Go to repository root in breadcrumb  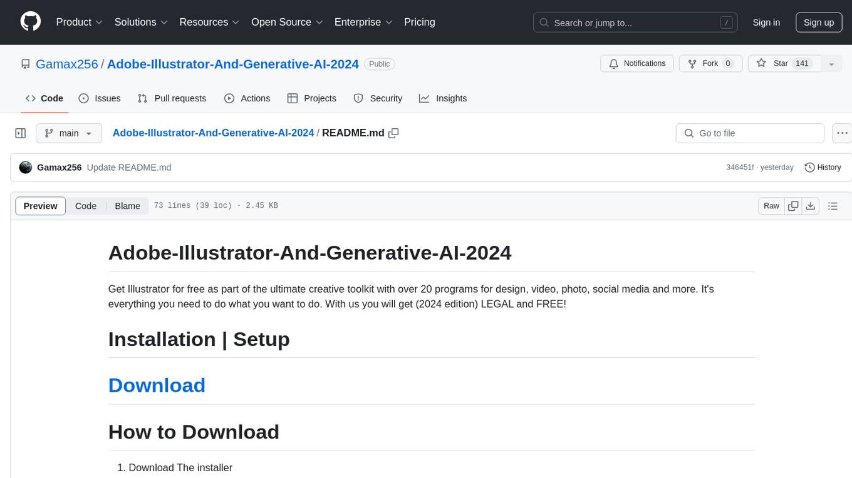[213, 133]
